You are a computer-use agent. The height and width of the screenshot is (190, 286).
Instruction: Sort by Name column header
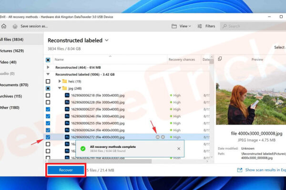(59, 59)
